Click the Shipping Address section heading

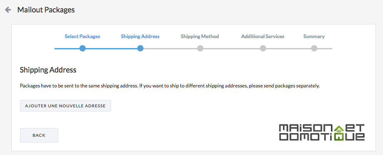(x=48, y=70)
